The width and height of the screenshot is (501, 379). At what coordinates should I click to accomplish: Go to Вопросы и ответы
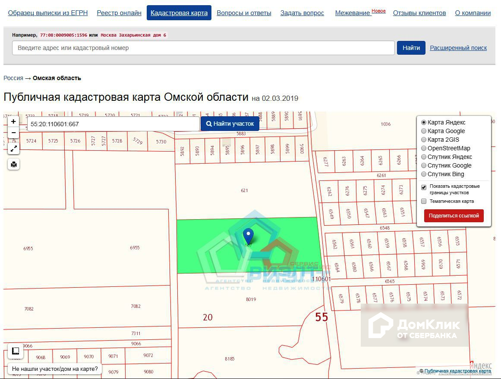(244, 13)
